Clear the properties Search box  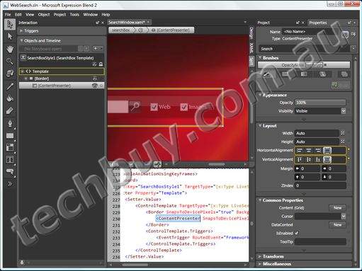[353, 49]
